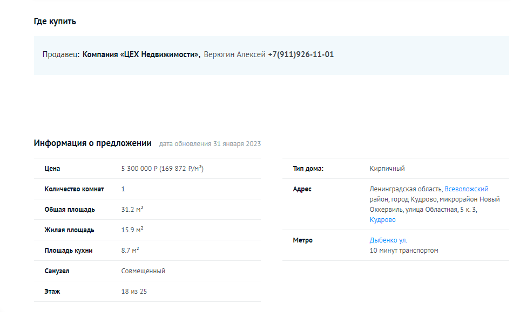Click the «10 минут транспортом» text
The image size is (513, 312).
(x=404, y=251)
